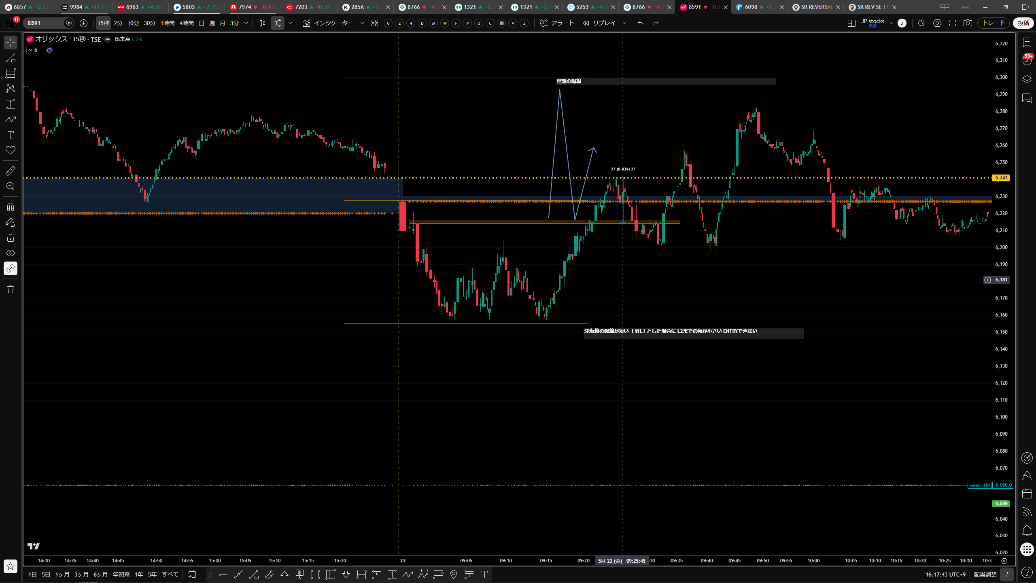The image size is (1036, 583).
Task: Expand the interval dropdown after 3分
Action: pyautogui.click(x=246, y=23)
